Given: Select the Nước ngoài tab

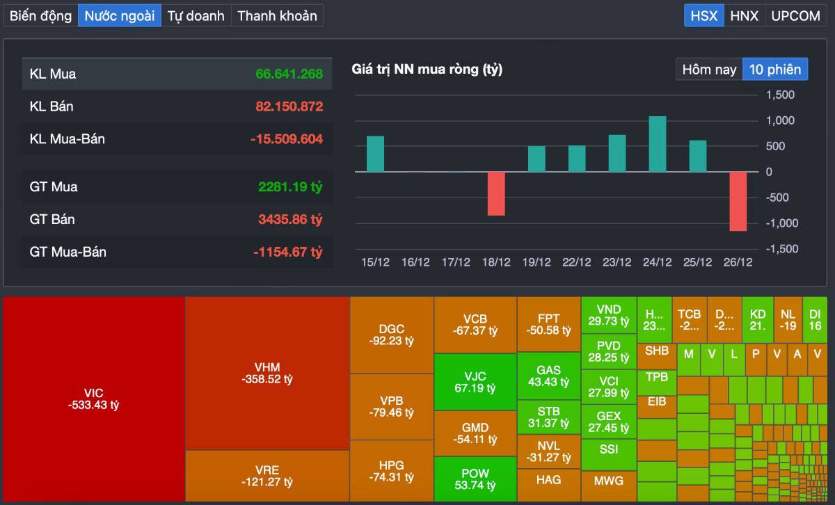Looking at the screenshot, I should pos(120,15).
